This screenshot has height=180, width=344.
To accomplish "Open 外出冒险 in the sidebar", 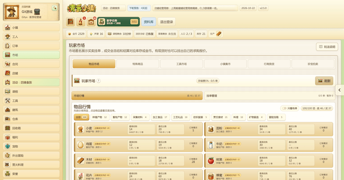I will (x=31, y=156).
